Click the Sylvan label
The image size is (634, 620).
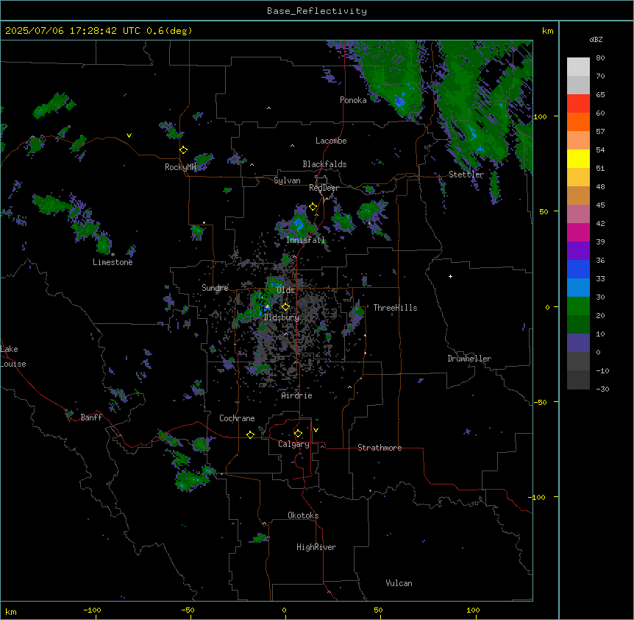coord(287,181)
